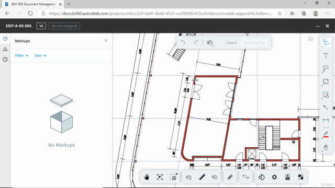Select the zoom window tool
This screenshot has height=188, width=335.
pyautogui.click(x=173, y=177)
